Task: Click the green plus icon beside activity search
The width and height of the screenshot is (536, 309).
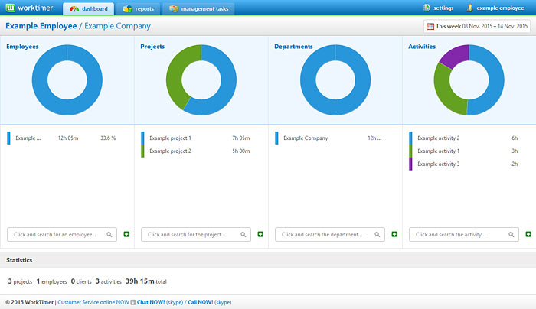Action: pos(528,234)
